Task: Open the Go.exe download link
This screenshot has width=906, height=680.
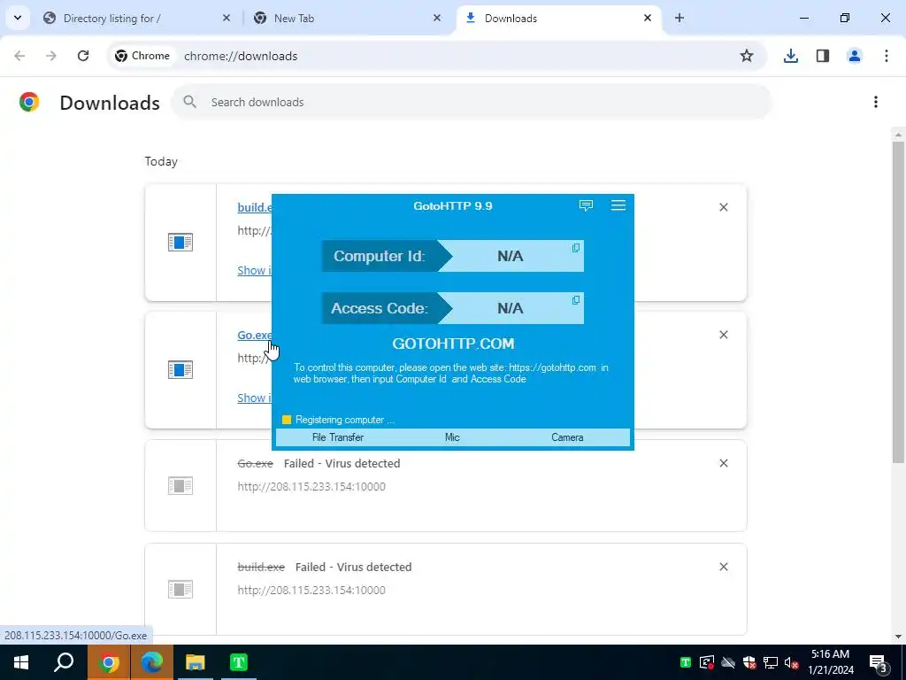Action: (254, 335)
